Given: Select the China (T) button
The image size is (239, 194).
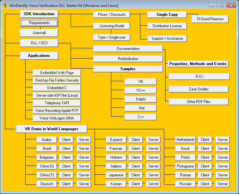Looking at the screenshot, I should coord(47,175).
